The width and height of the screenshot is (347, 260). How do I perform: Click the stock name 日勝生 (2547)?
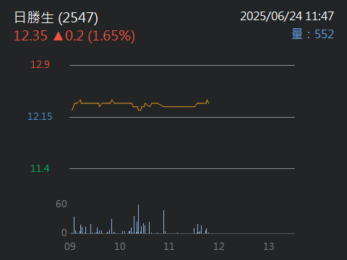pos(56,17)
